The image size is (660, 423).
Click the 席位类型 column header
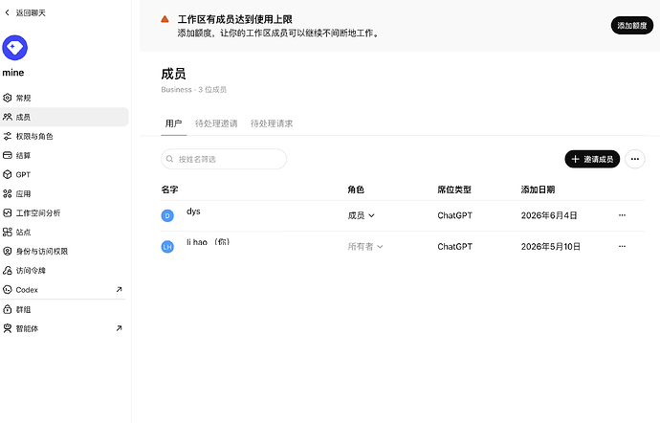454,189
